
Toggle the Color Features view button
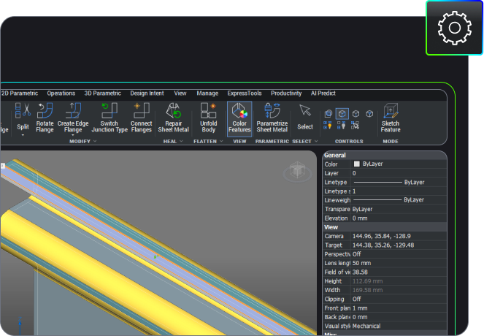[239, 117]
